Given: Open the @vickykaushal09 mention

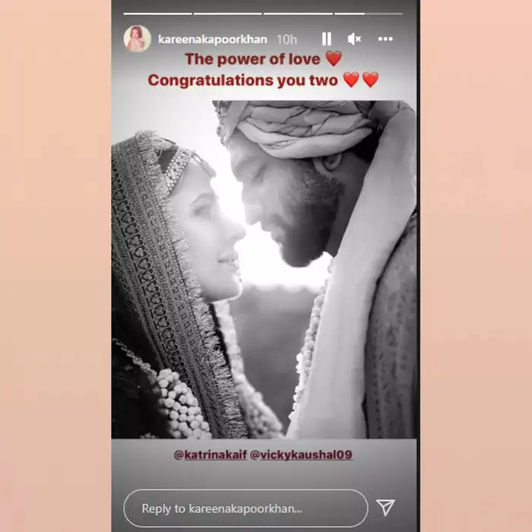Looking at the screenshot, I should tap(301, 454).
